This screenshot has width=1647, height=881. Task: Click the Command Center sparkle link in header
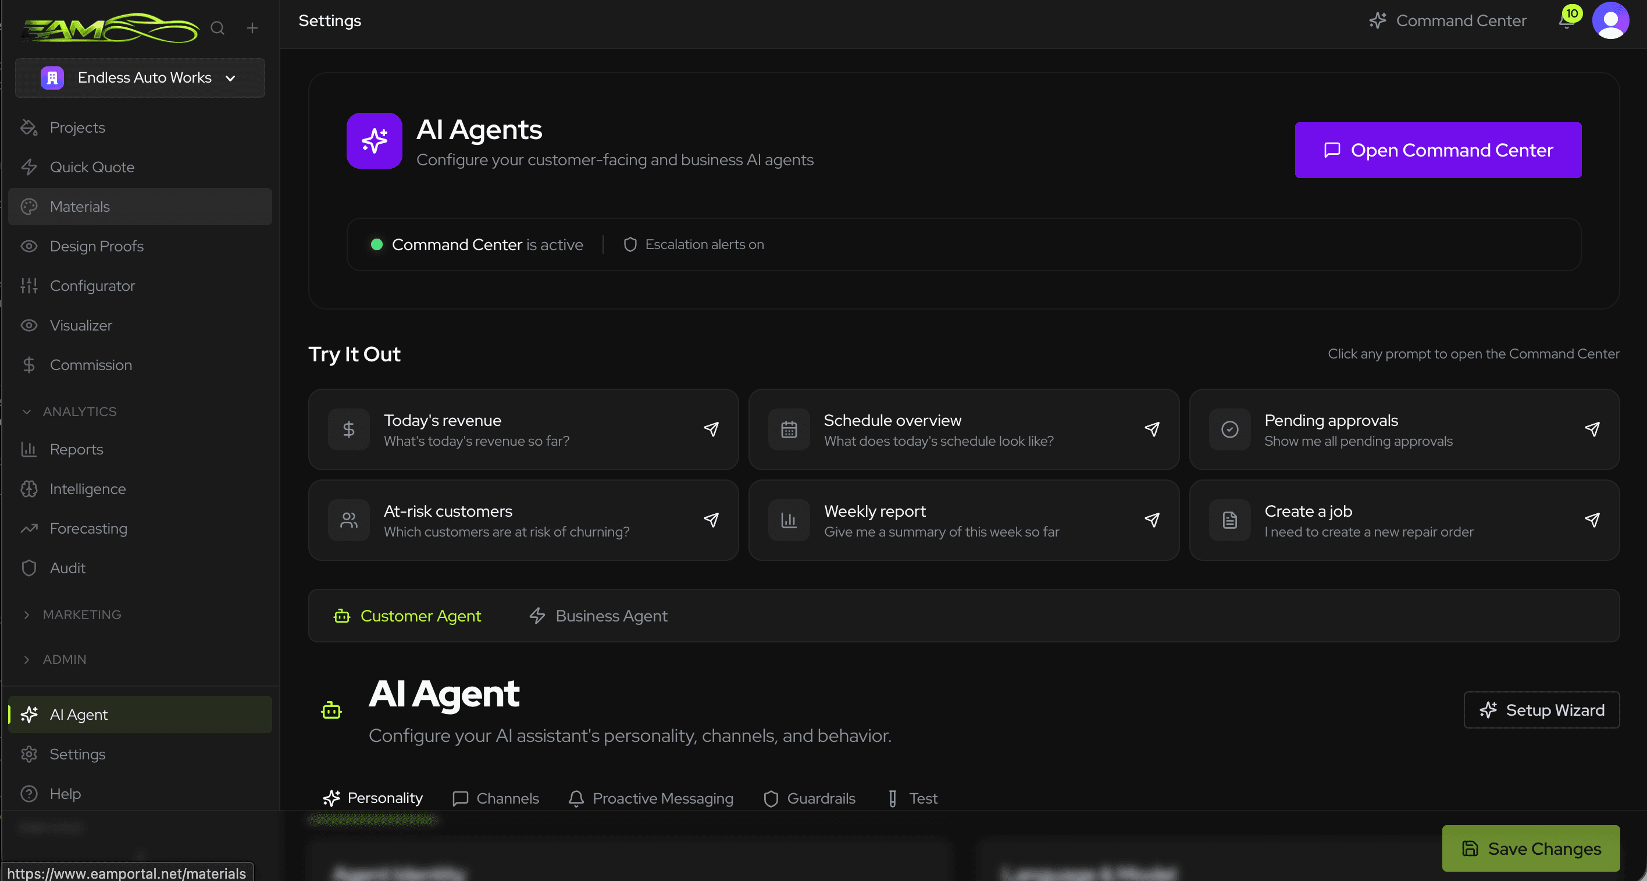[1448, 20]
